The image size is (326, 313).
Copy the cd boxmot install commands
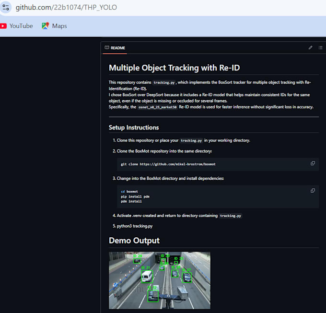pyautogui.click(x=313, y=191)
